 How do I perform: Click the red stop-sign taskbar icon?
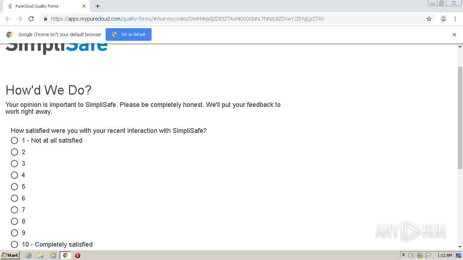tap(77, 255)
